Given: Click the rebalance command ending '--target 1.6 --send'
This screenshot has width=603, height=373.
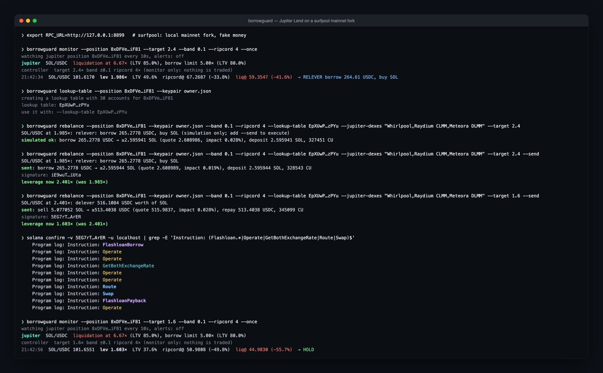Looking at the screenshot, I should point(283,196).
